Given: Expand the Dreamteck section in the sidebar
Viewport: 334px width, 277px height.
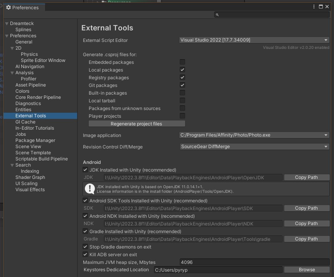Looking at the screenshot, I should [x=6, y=23].
